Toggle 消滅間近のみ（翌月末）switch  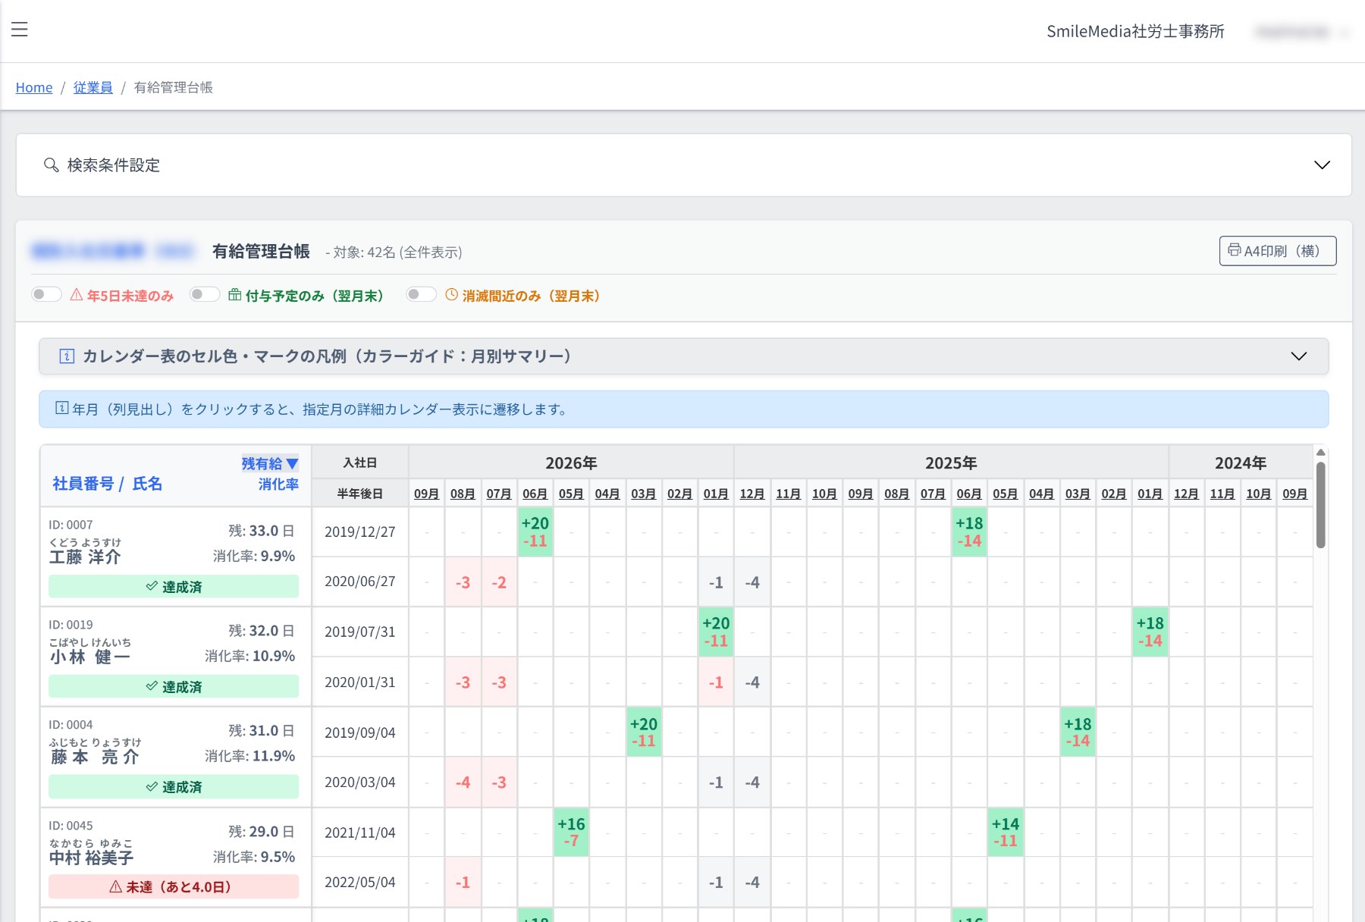click(421, 294)
